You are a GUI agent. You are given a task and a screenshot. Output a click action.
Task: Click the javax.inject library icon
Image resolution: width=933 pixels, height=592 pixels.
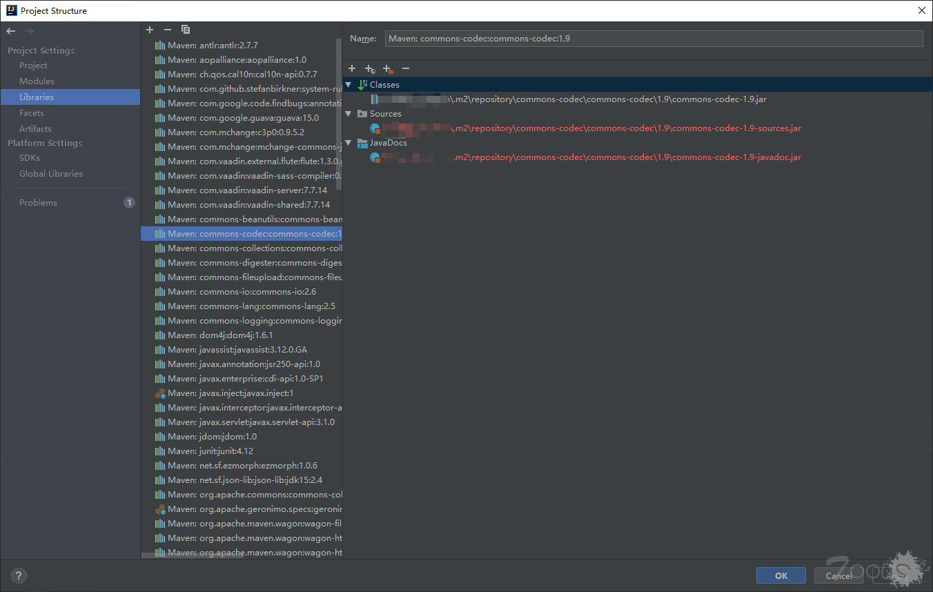tap(160, 393)
